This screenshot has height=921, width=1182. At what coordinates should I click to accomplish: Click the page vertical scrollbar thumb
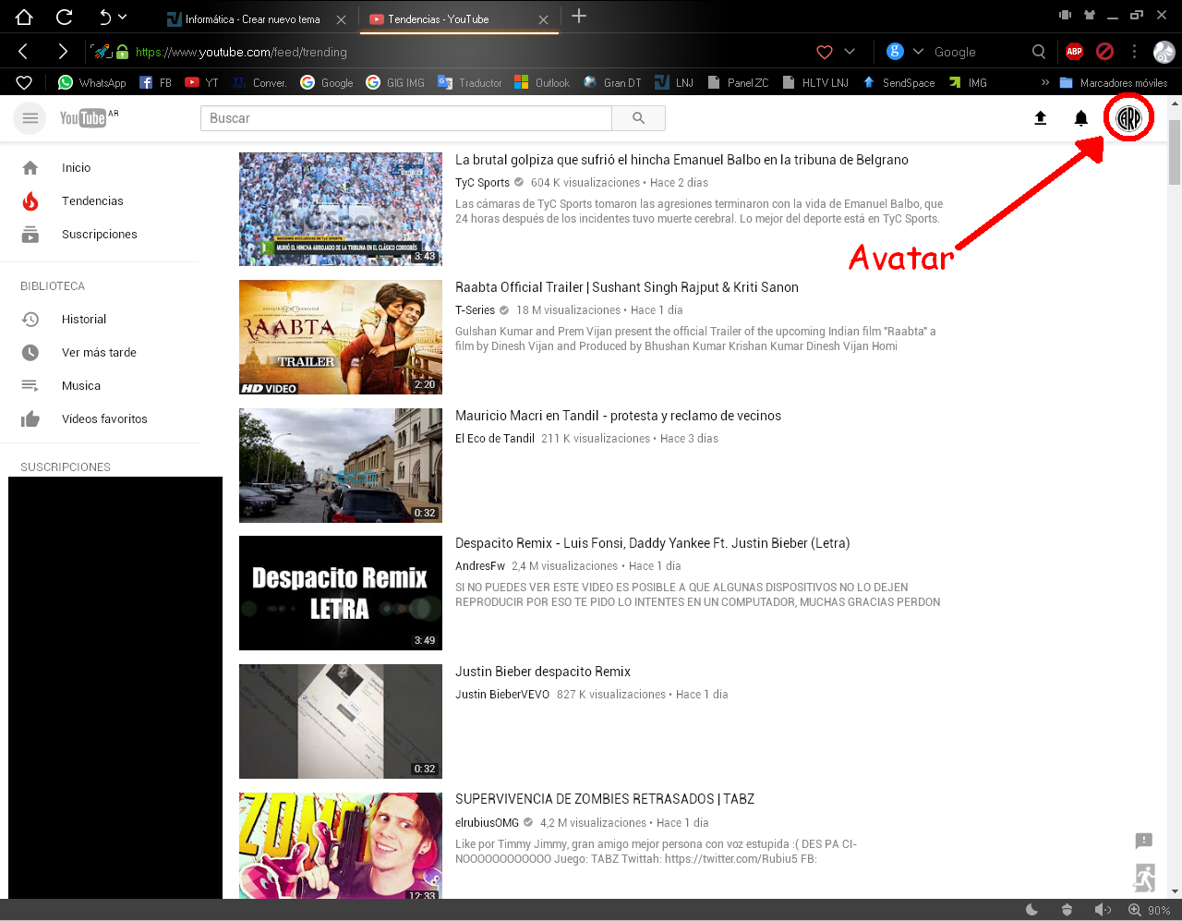click(1175, 152)
